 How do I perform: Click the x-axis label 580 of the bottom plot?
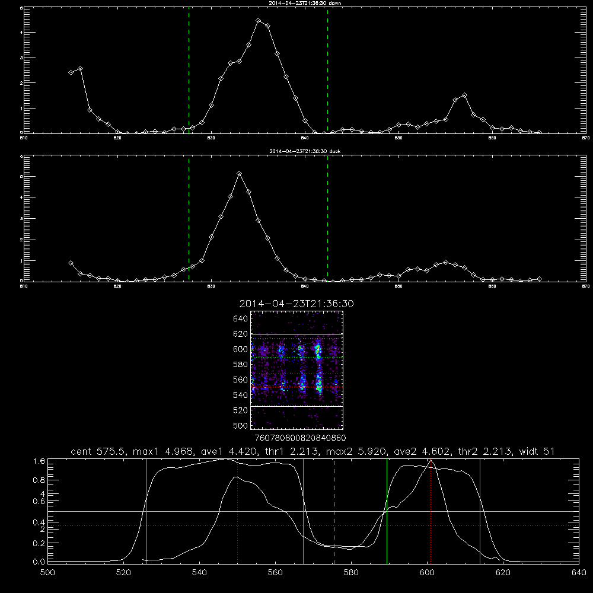(351, 573)
